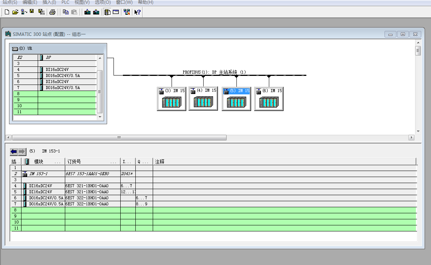The height and width of the screenshot is (265, 431).
Task: Click Download to Module icon
Action: (x=87, y=12)
